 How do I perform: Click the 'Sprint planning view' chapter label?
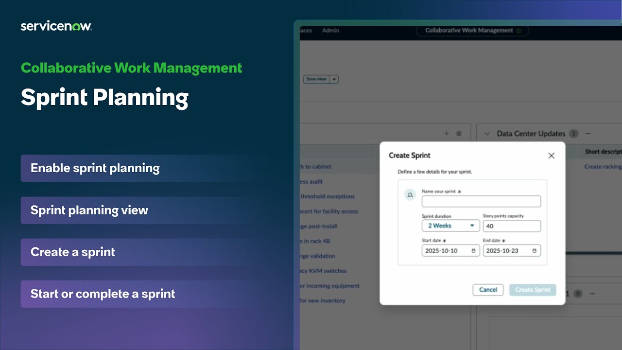click(x=89, y=210)
